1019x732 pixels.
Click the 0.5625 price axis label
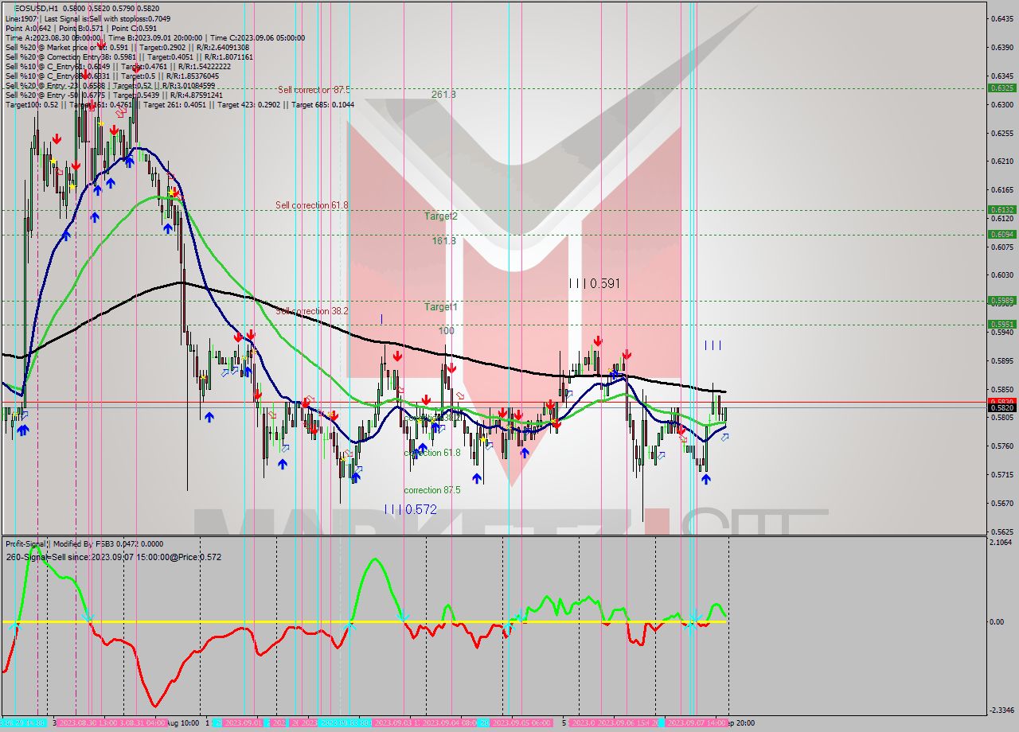tap(1001, 531)
